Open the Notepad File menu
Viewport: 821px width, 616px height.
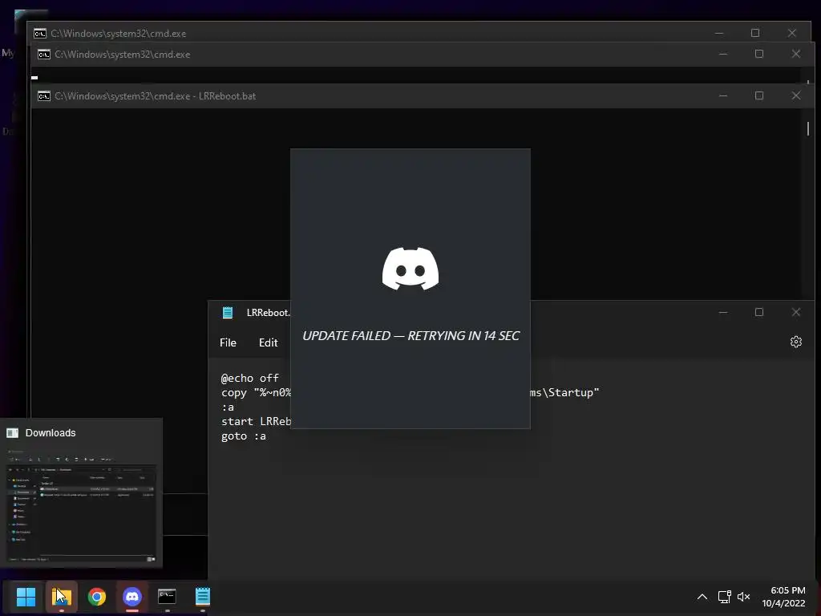tap(228, 342)
